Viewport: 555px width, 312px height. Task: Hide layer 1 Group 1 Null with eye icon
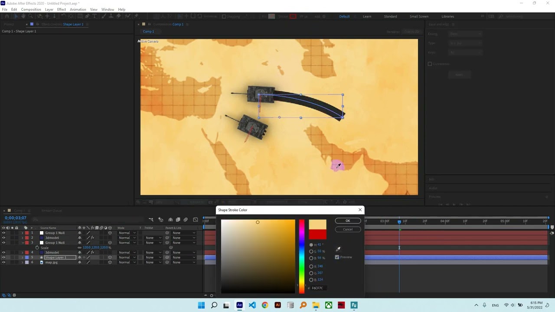(x=3, y=233)
